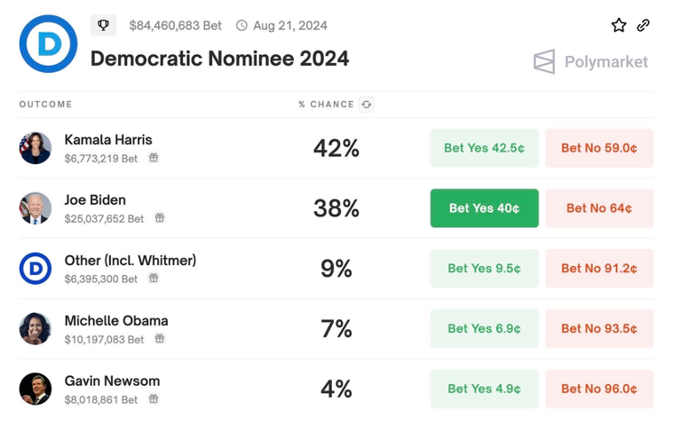Click the Democratic party market logo
Screen dimensions: 673x432
pos(49,43)
